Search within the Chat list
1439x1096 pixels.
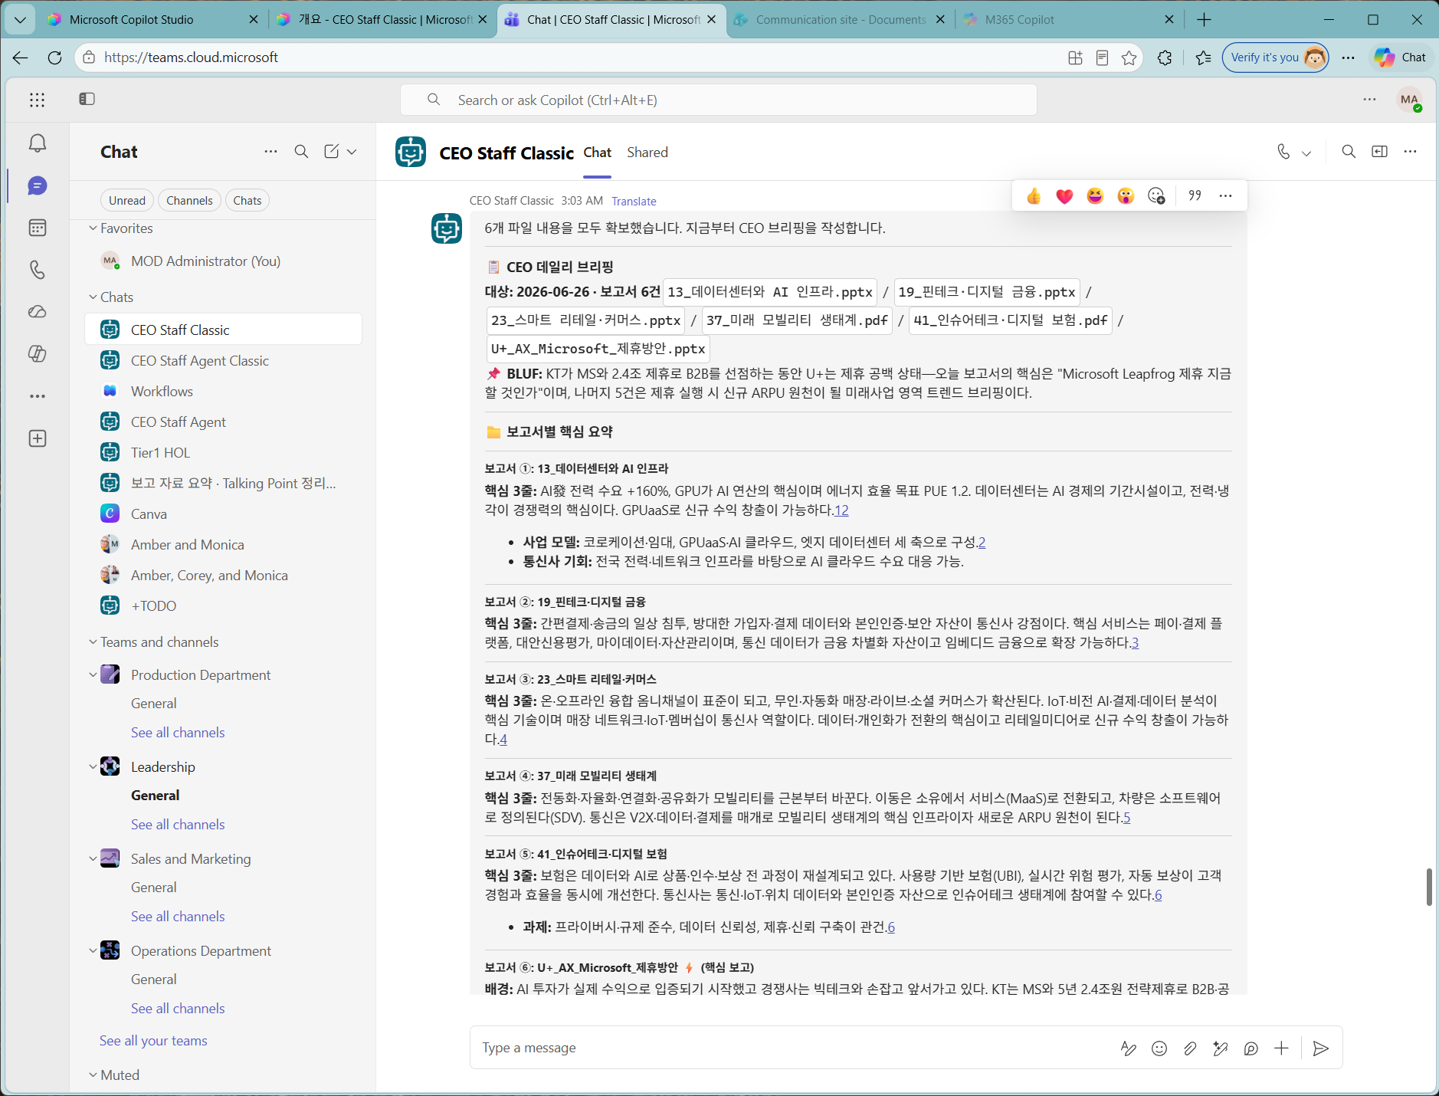[301, 152]
